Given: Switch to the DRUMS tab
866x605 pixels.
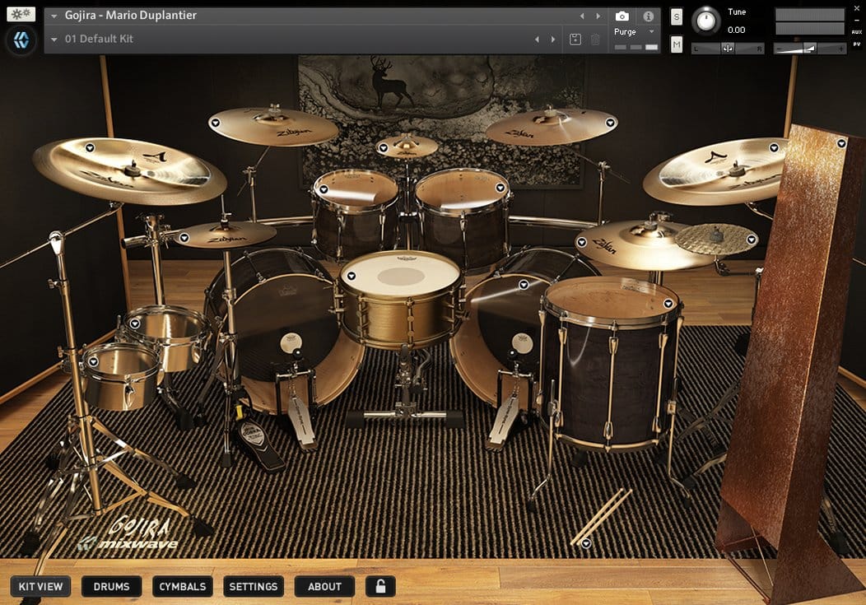Looking at the screenshot, I should click(111, 587).
